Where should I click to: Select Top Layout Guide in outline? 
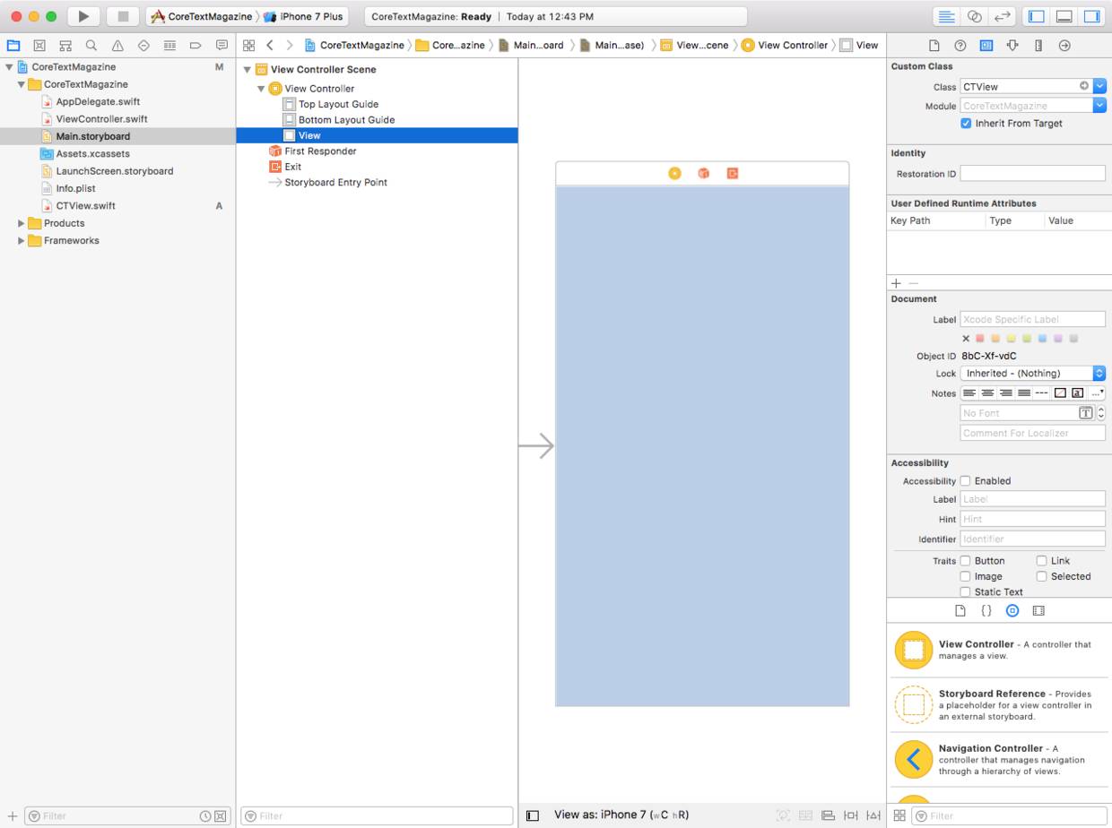pyautogui.click(x=338, y=104)
